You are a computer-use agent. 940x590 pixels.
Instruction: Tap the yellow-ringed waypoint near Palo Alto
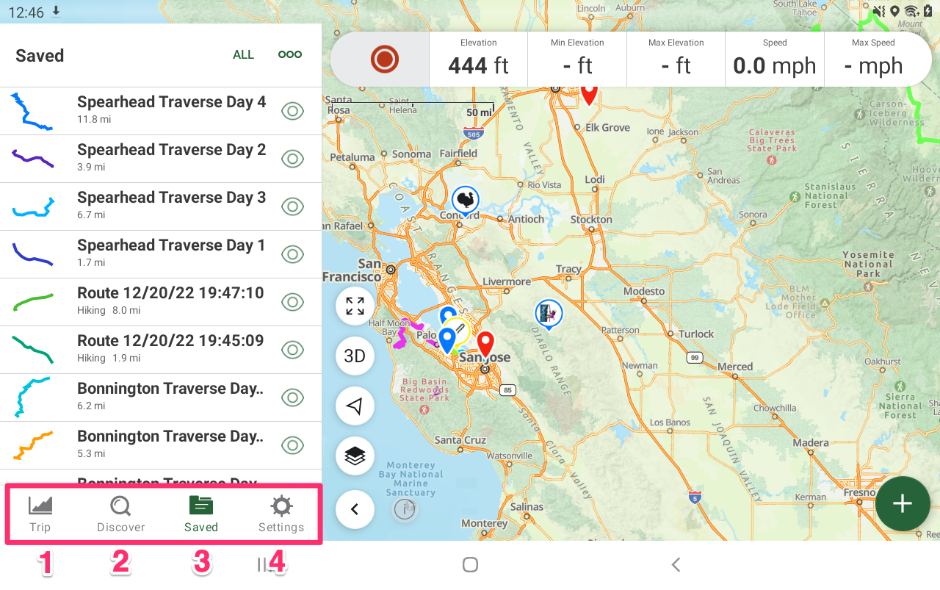(457, 331)
